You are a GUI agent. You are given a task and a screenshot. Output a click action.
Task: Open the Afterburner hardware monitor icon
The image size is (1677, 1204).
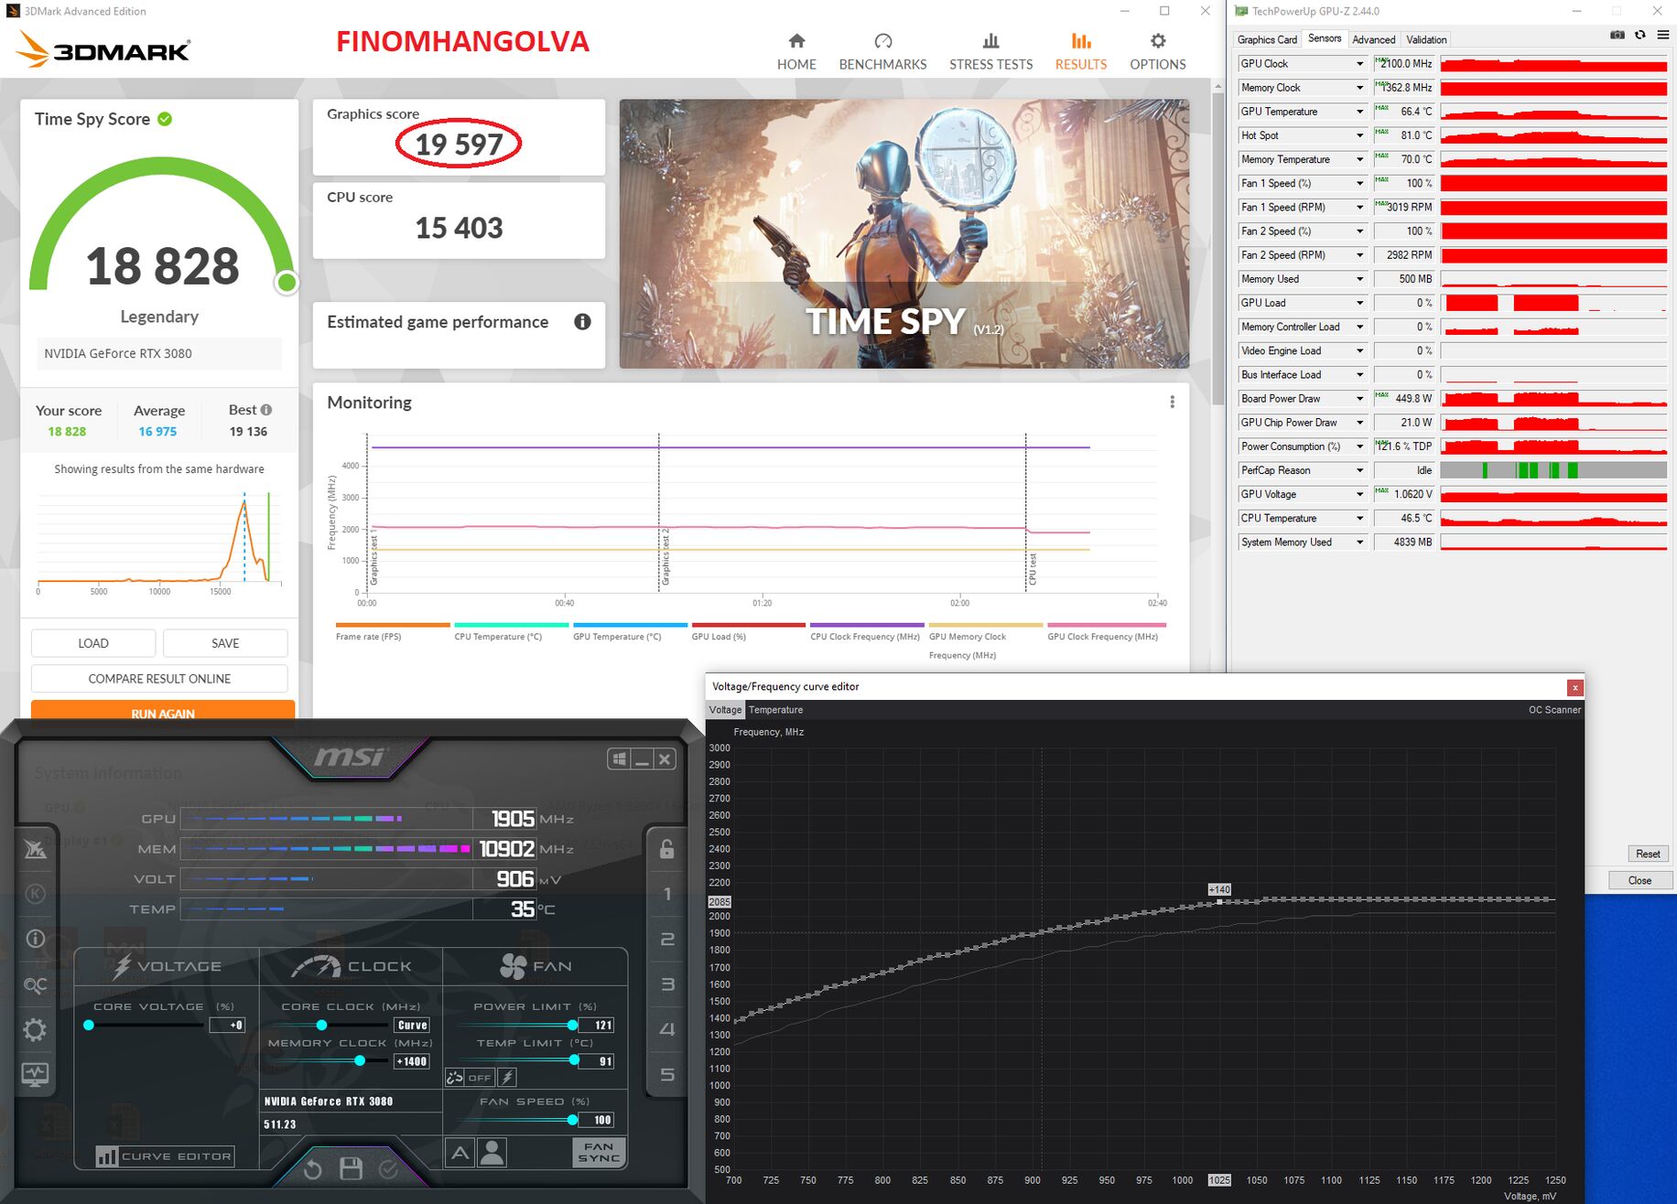35,1075
